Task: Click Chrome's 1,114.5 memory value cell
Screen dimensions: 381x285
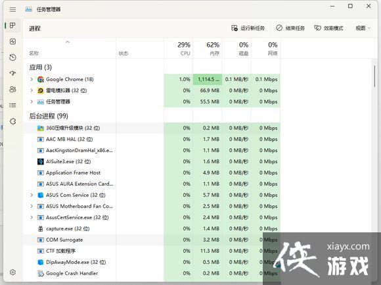Action: [208, 80]
